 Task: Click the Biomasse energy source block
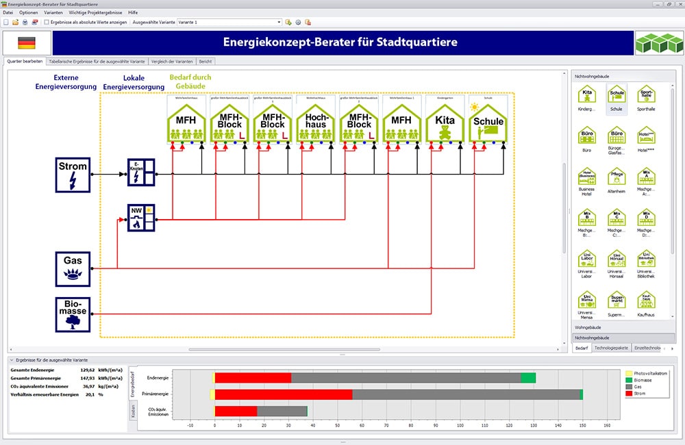pyautogui.click(x=73, y=314)
